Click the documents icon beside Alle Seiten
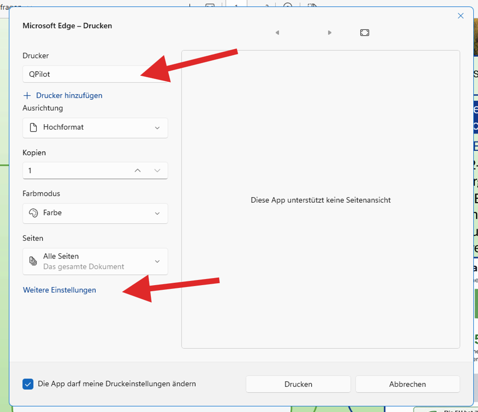 coord(33,261)
